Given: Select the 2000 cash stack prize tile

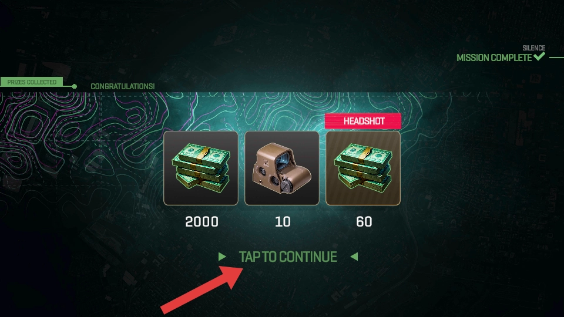Looking at the screenshot, I should coord(201,168).
